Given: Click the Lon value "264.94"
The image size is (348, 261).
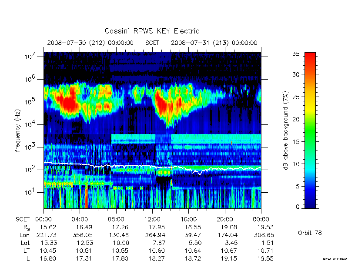Looking at the screenshot, I should click(x=155, y=235).
